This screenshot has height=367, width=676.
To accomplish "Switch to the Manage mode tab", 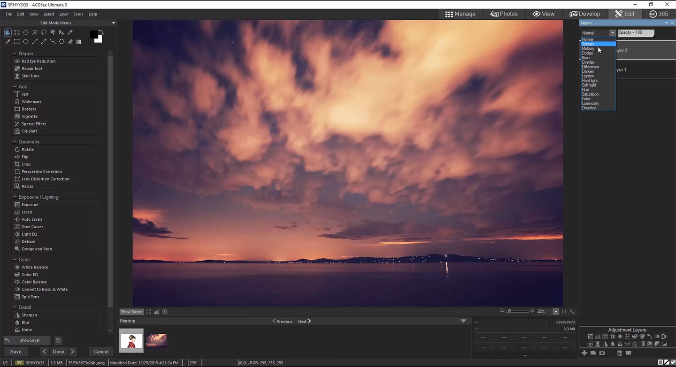I will (x=460, y=14).
